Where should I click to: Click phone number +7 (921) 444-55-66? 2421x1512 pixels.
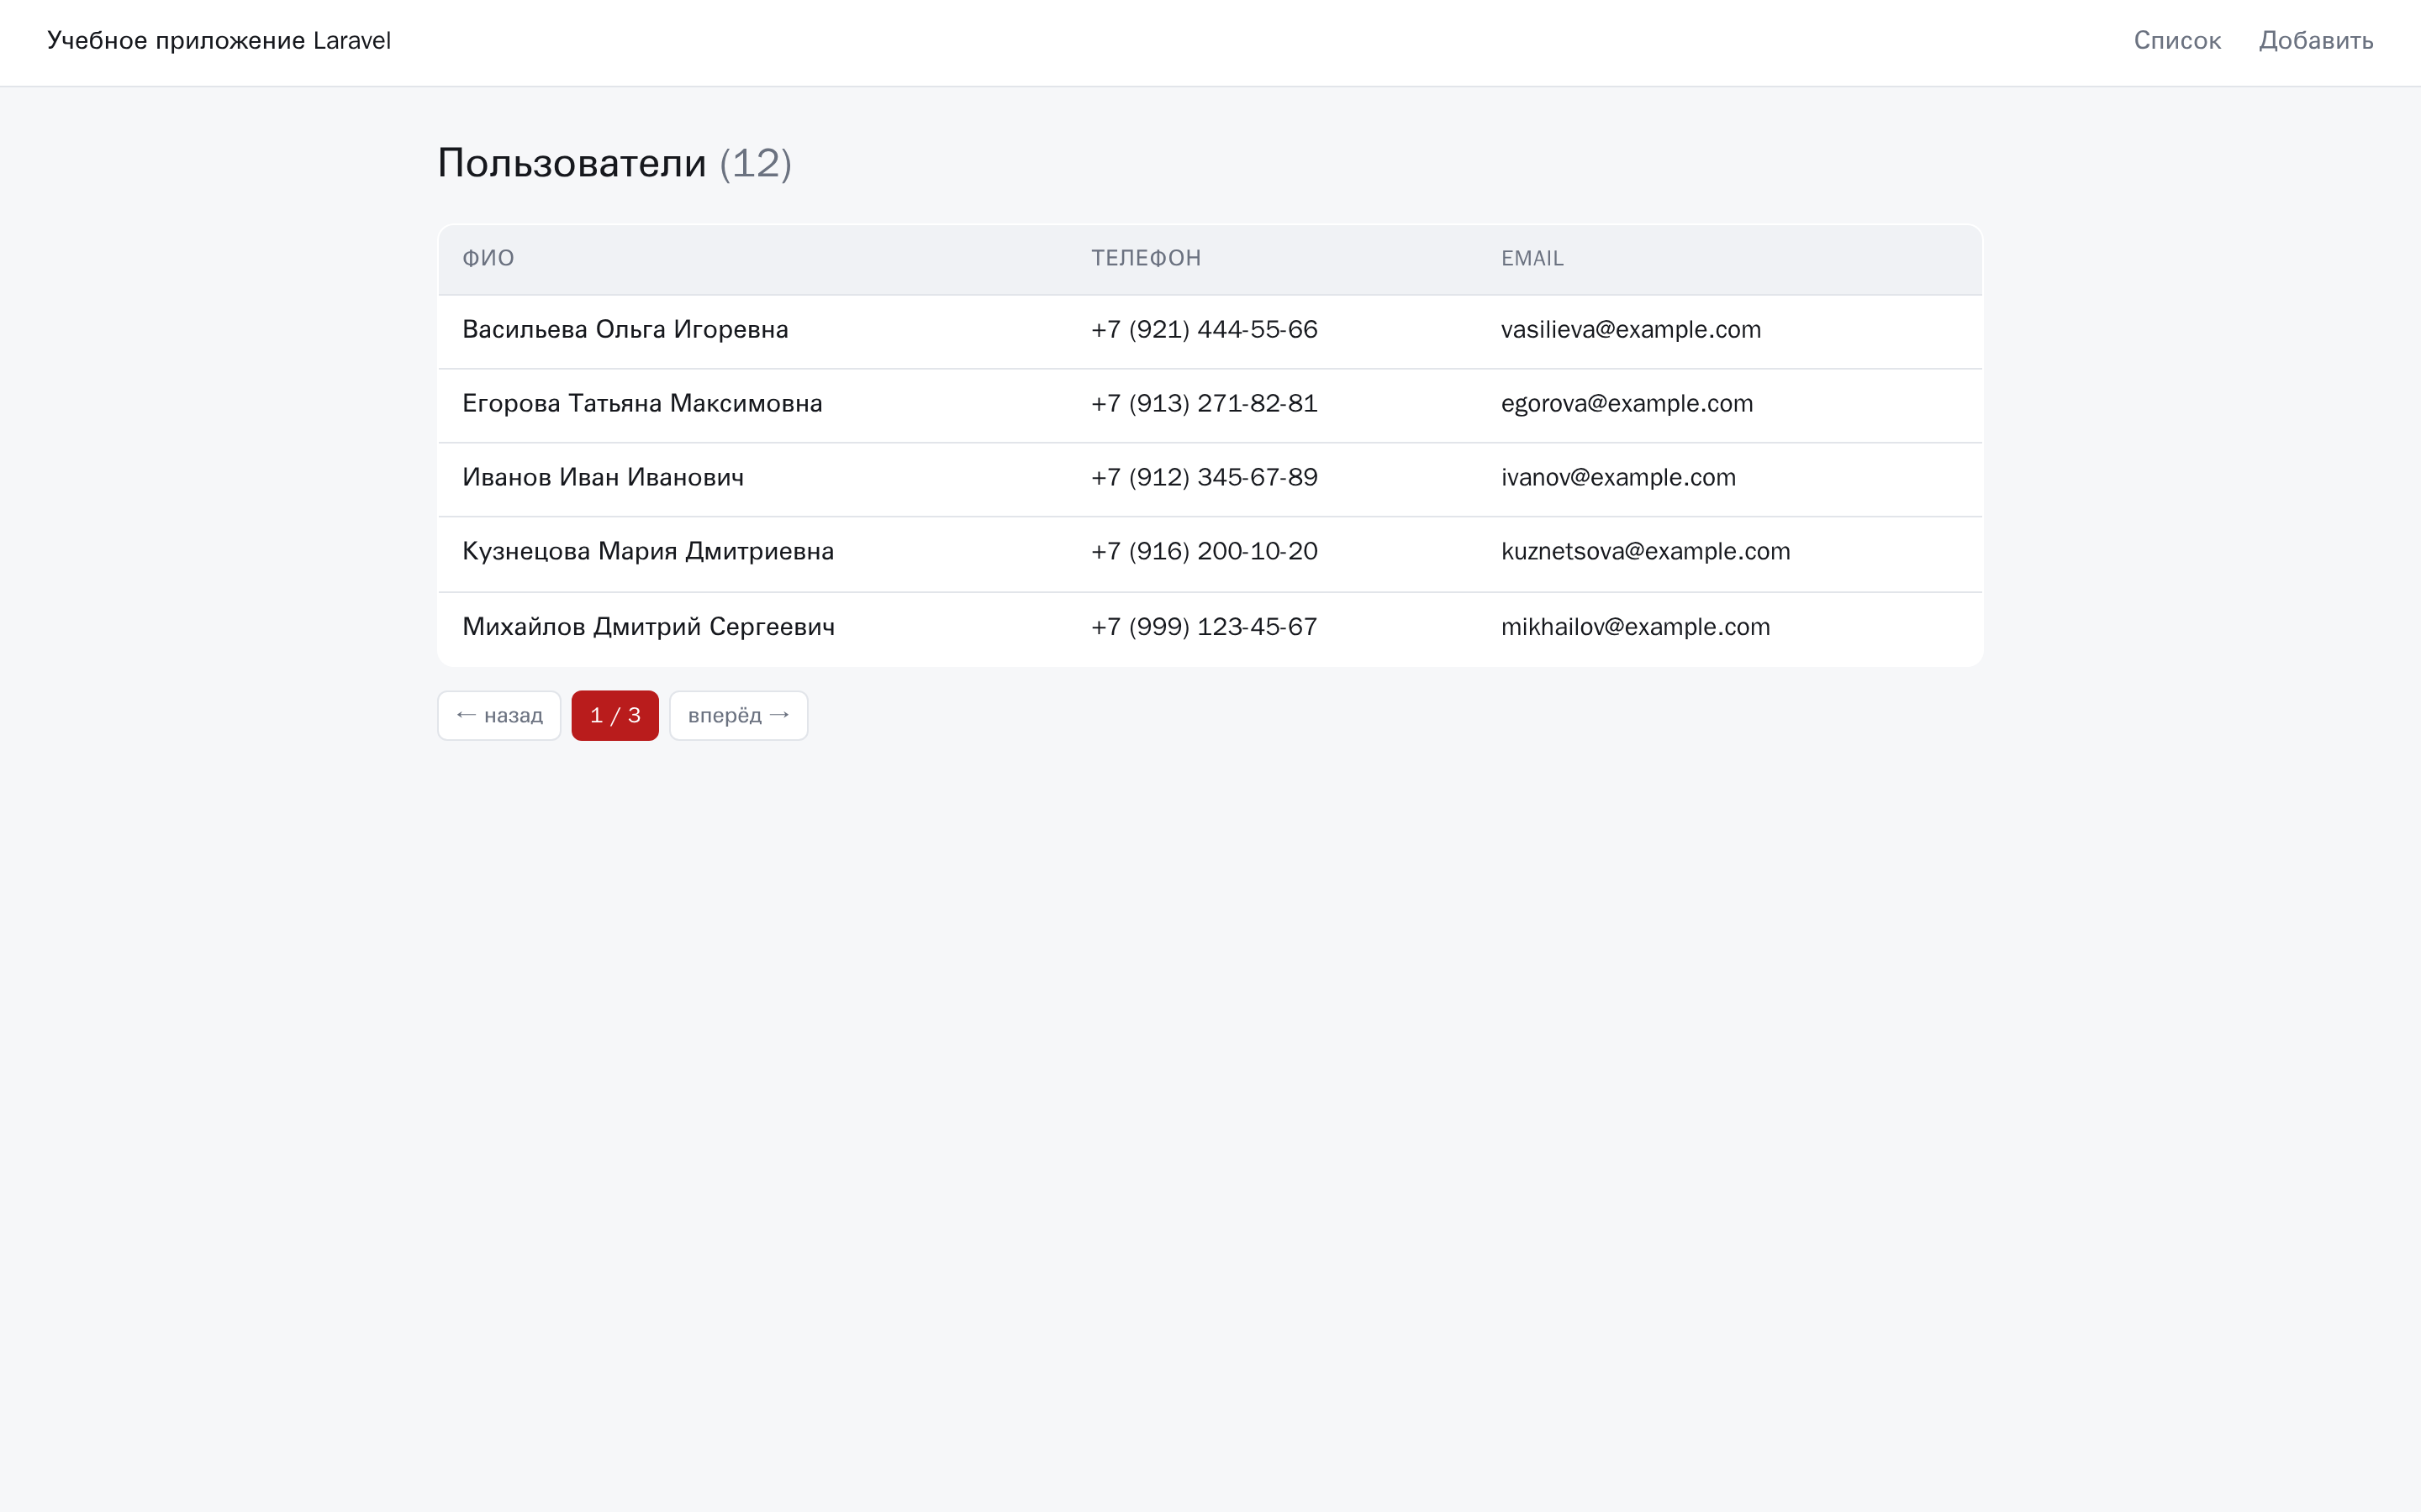(x=1205, y=330)
